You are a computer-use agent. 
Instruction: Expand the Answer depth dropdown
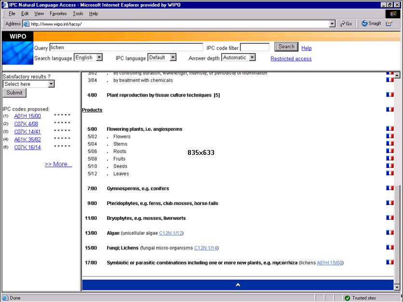point(252,57)
